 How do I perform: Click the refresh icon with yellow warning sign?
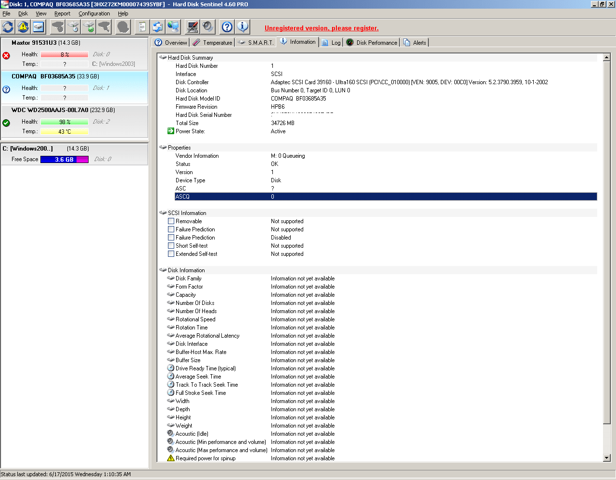pos(23,27)
